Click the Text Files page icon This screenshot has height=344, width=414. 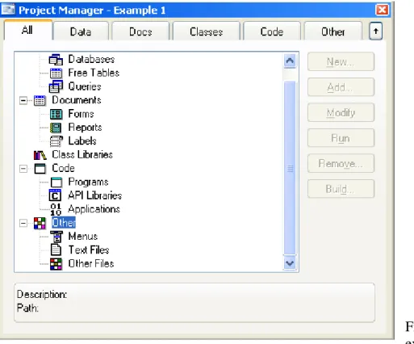56,250
